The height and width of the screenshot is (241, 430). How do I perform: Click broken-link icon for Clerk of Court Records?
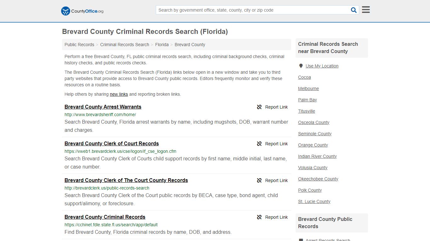coord(259,144)
